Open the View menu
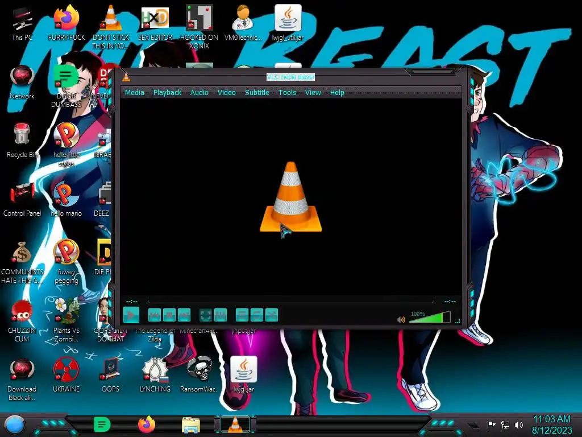Image resolution: width=582 pixels, height=437 pixels. pos(313,93)
